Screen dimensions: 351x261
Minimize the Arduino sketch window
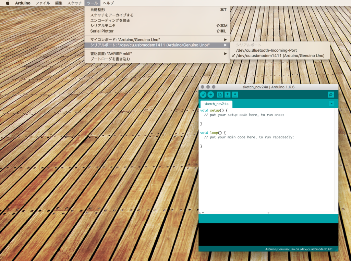[x=208, y=87]
